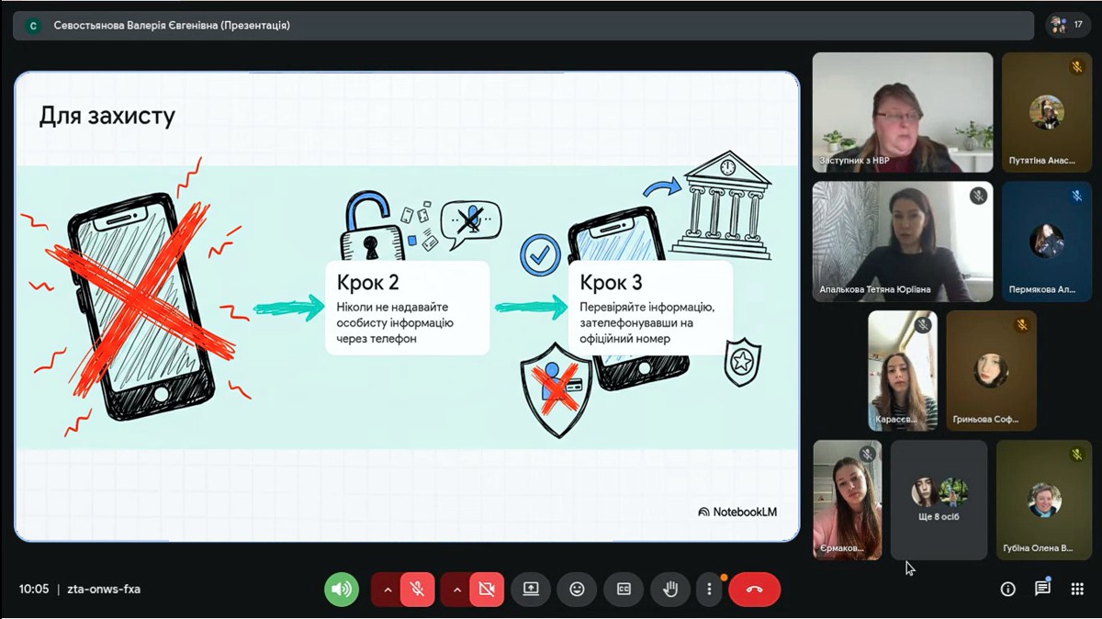Click the green speaker audio button
Screen dimensions: 1102x619
(342, 590)
